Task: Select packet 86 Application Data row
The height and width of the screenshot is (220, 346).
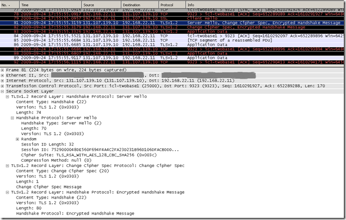Action: (x=172, y=44)
